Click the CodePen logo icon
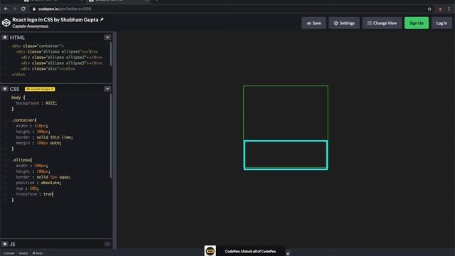The image size is (455, 256). [6, 23]
